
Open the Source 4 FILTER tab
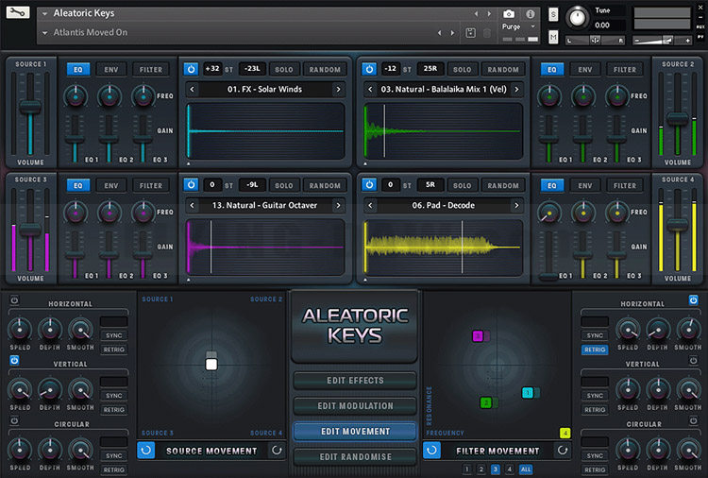[625, 185]
